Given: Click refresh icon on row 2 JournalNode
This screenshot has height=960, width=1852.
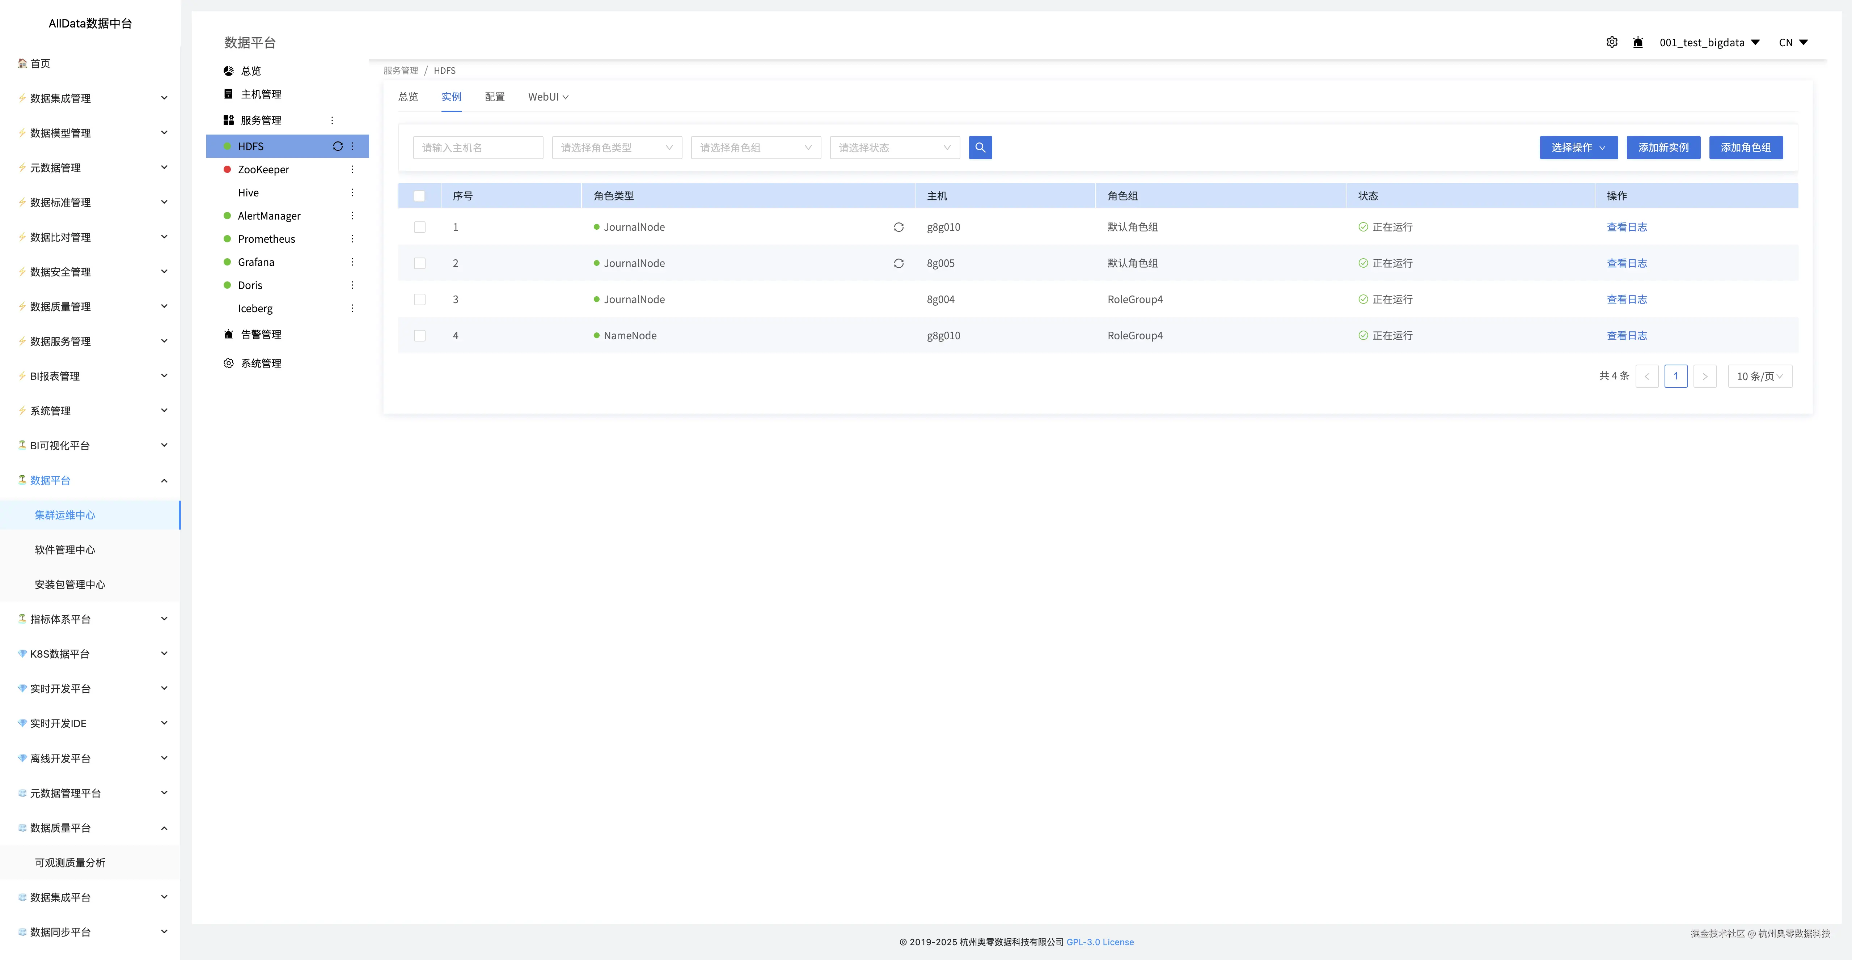Looking at the screenshot, I should (898, 263).
